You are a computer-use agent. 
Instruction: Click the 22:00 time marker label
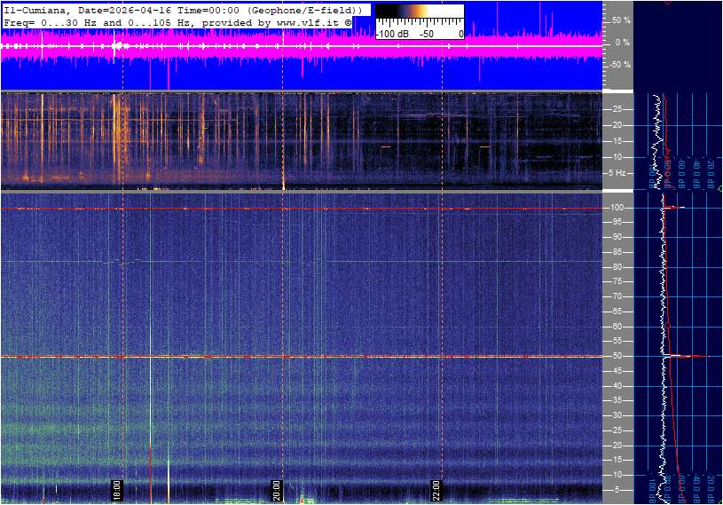click(436, 490)
